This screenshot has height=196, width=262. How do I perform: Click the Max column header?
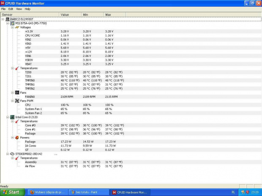115,15
